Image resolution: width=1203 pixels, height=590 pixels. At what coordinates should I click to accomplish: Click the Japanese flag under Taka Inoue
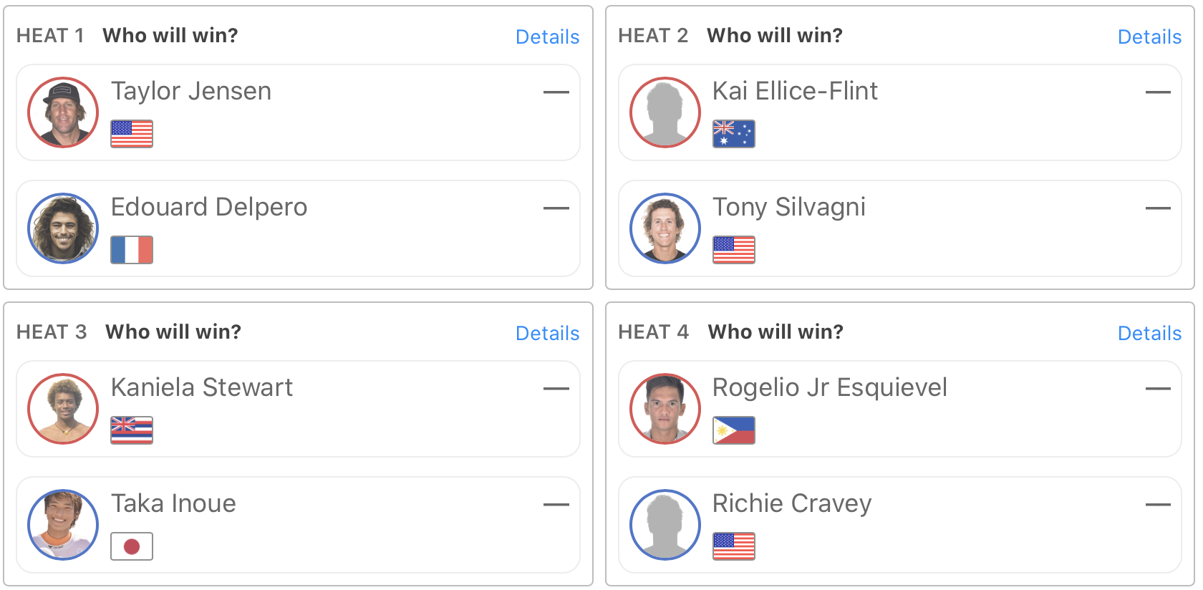coord(132,546)
